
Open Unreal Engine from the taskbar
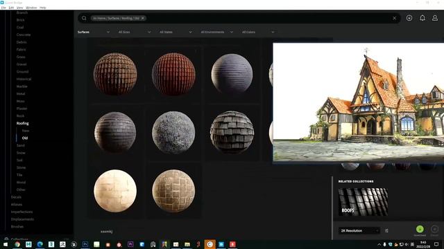pos(74,244)
